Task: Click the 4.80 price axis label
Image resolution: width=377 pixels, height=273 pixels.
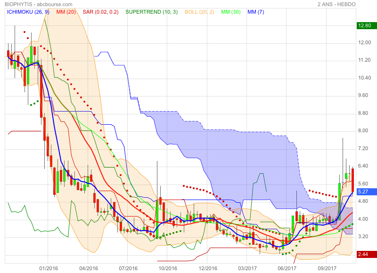Action: (x=364, y=201)
